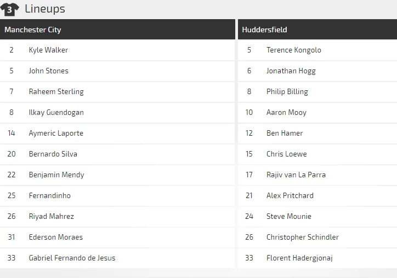The width and height of the screenshot is (397, 278).
Task: Open Raheem Sterling's profile
Action: (56, 91)
